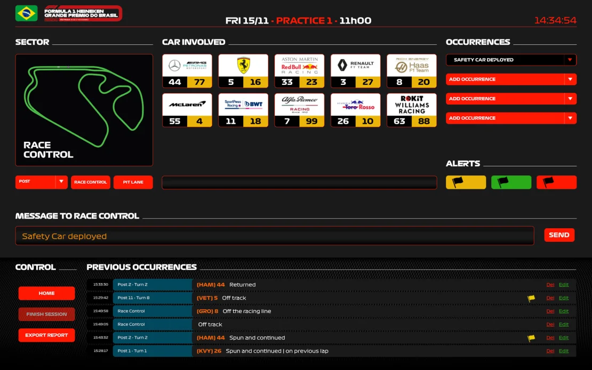The height and width of the screenshot is (370, 592).
Task: Select the Ferrari team logo
Action: pos(243,66)
